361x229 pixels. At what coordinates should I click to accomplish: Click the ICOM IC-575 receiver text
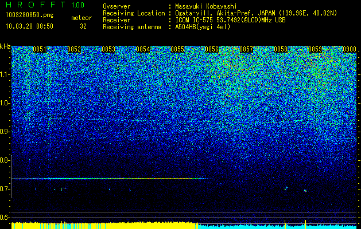[x=230, y=20]
